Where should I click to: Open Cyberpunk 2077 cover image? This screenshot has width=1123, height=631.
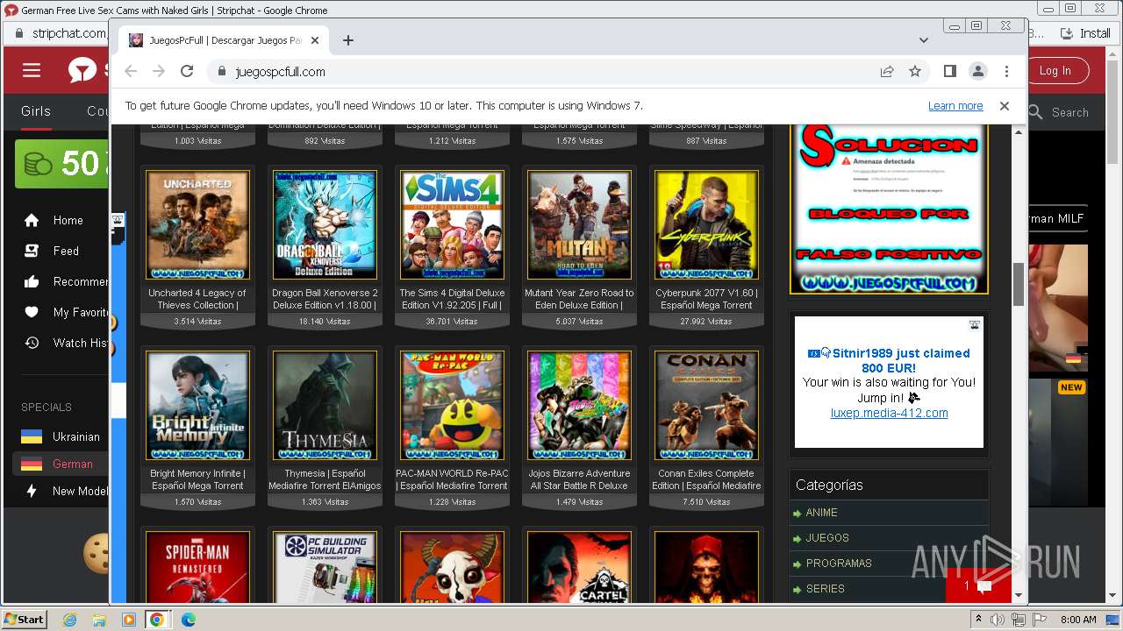point(706,224)
